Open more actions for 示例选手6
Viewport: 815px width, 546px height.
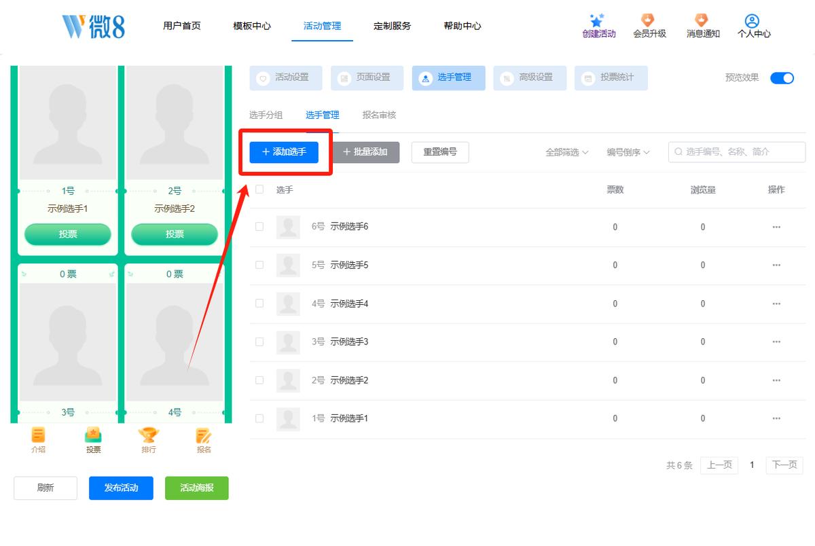[x=776, y=227]
